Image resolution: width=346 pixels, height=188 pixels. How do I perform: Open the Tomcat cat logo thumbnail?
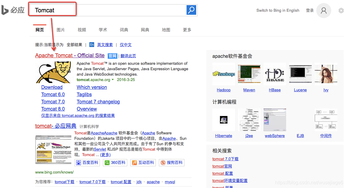[54, 73]
